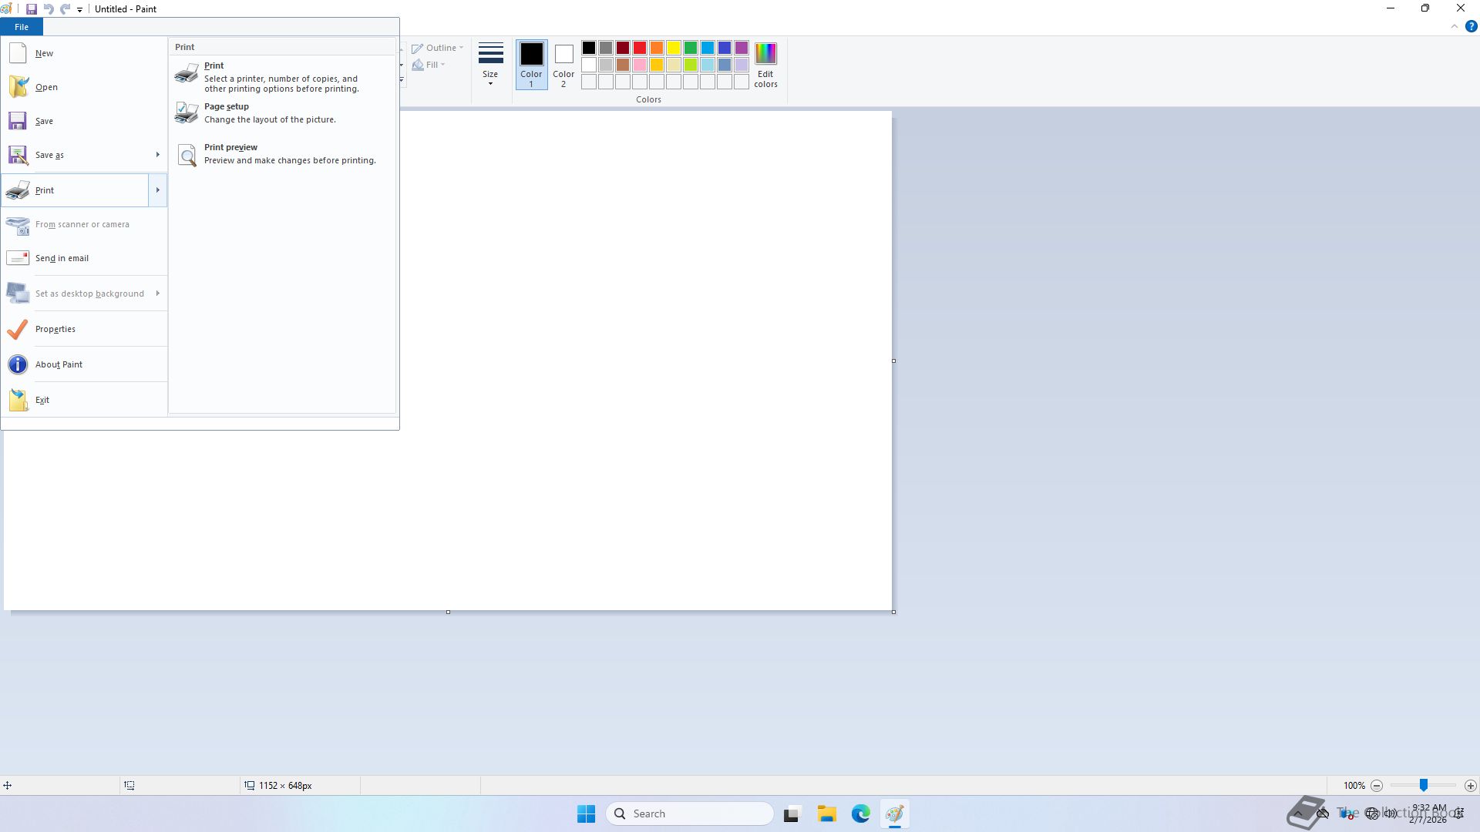The height and width of the screenshot is (832, 1480).
Task: Select Properties in the File menu
Action: point(55,329)
